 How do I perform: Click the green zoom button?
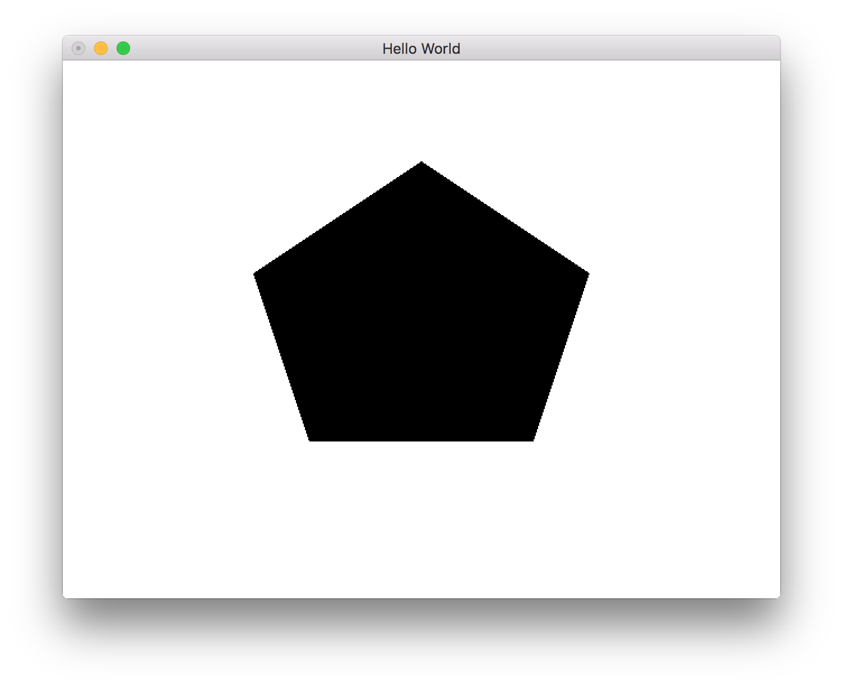[123, 49]
